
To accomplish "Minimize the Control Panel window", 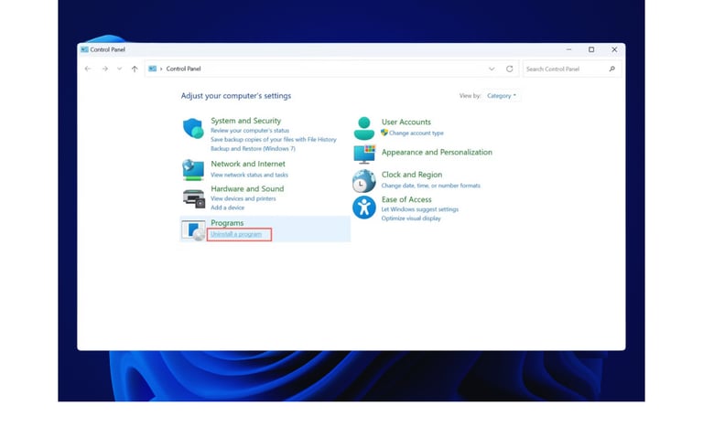I will 568,49.
